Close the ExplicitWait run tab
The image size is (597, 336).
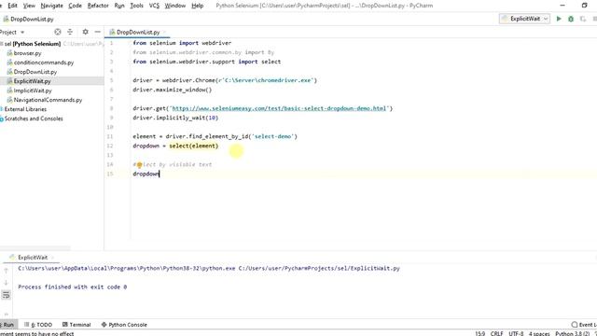coord(52,258)
